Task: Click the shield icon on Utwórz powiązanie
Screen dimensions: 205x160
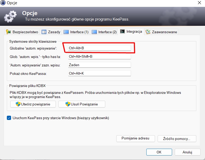Action: coord(18,104)
